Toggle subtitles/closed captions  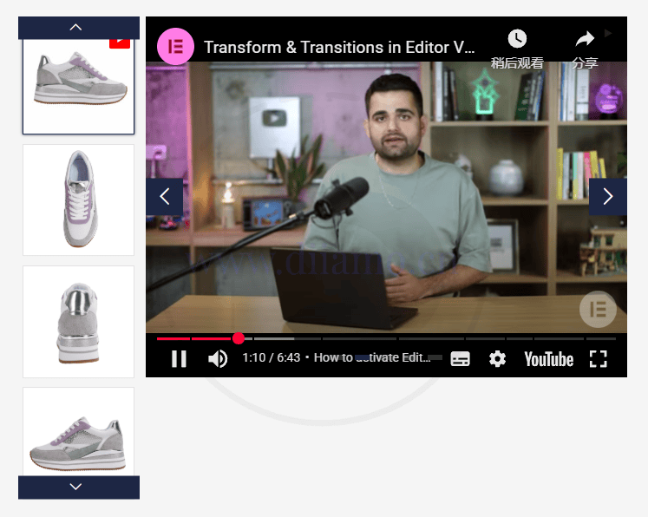coord(461,359)
